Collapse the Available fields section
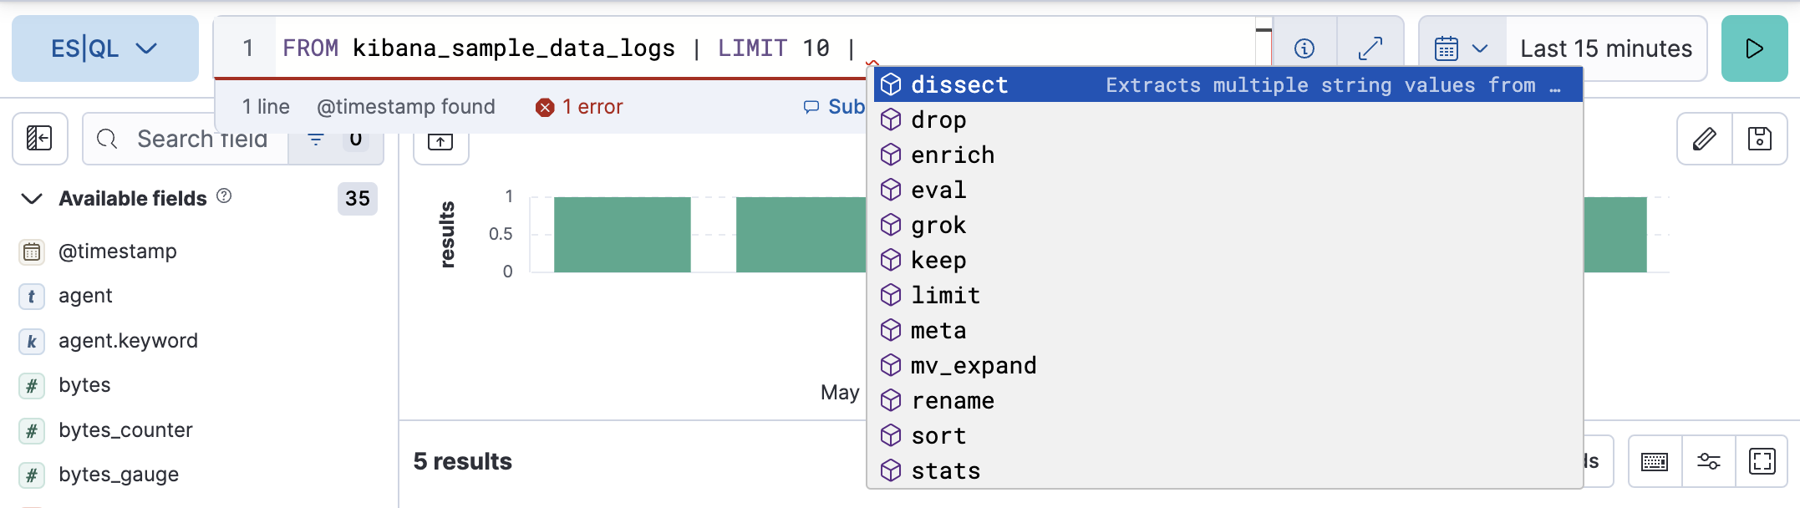Image resolution: width=1800 pixels, height=508 pixels. click(x=32, y=198)
